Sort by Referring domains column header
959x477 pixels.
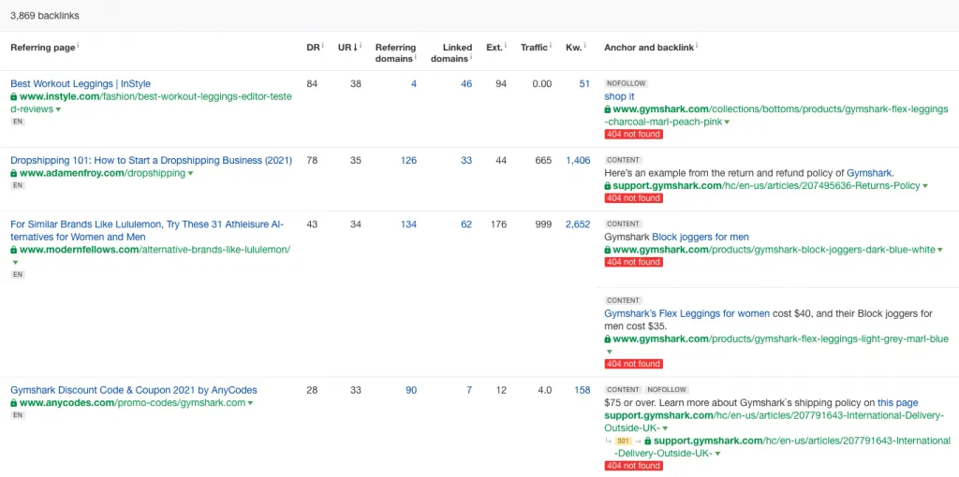395,52
